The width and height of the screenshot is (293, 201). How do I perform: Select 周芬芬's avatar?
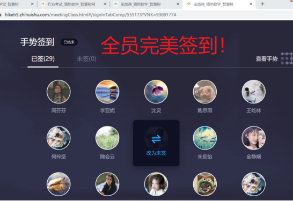tap(58, 92)
